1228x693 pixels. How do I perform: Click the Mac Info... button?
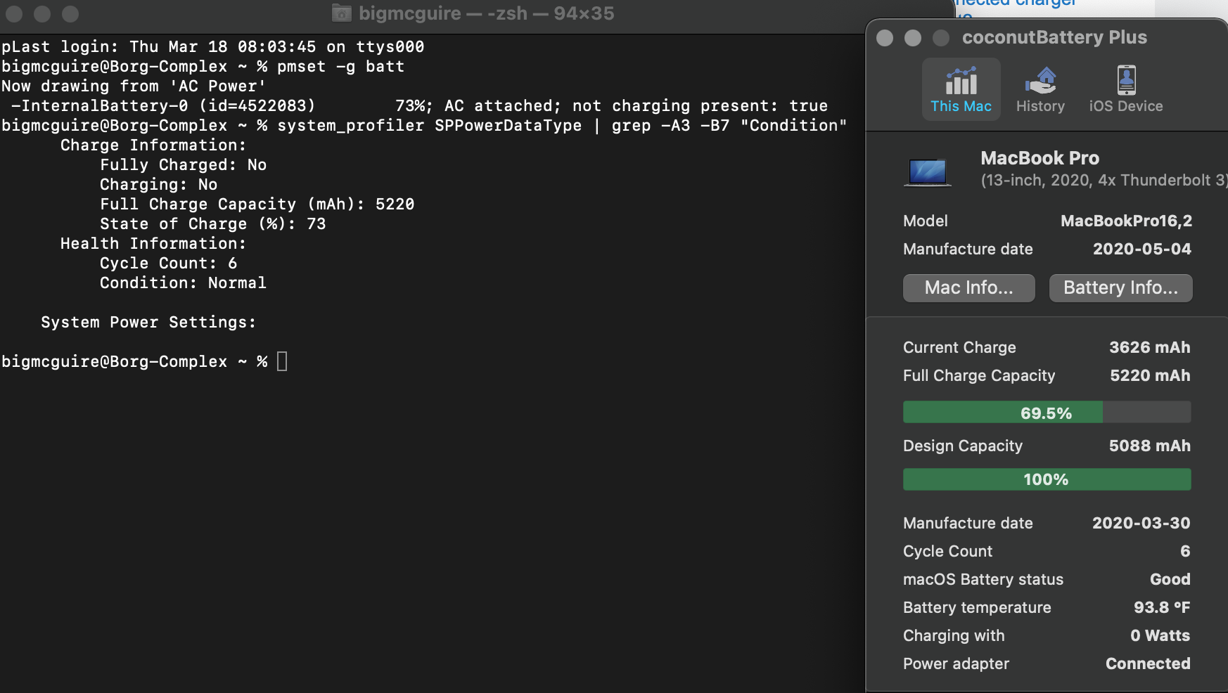click(968, 287)
